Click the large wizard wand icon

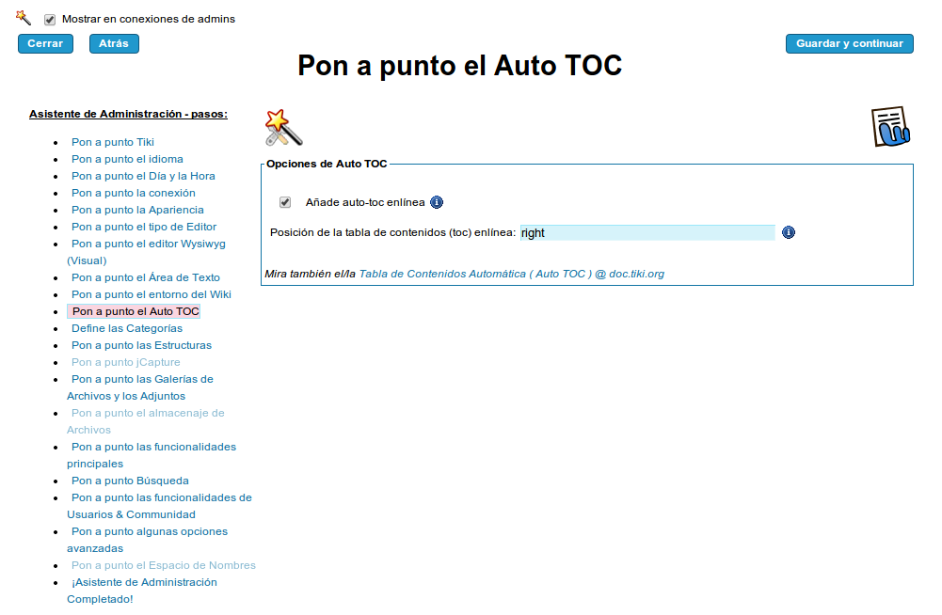point(282,127)
